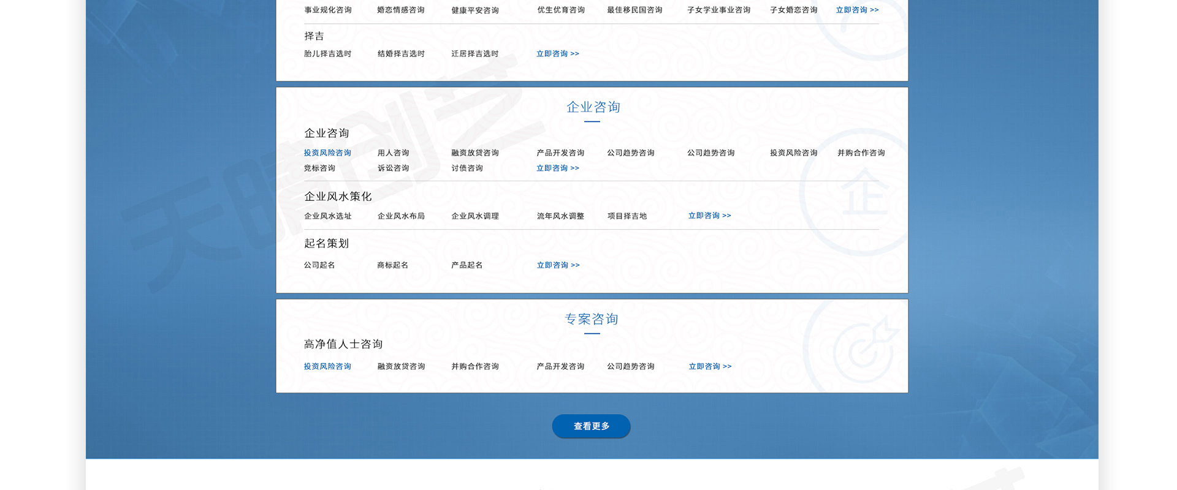
Task: Select the 用人咨询 link
Action: pos(393,153)
